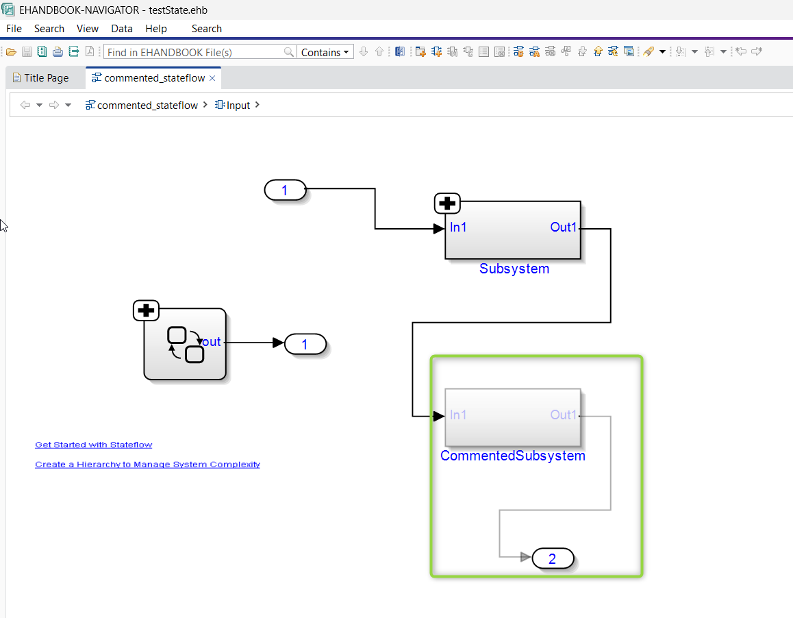
Task: Expand chevron after Input breadcrumb
Action: point(257,105)
